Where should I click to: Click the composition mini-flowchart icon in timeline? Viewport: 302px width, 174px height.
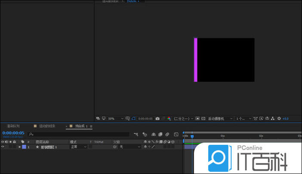click(136, 134)
